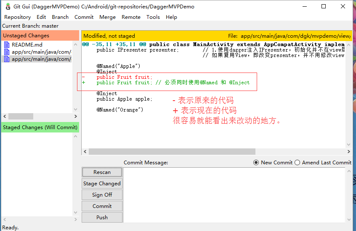Click the Sign Off button
The height and width of the screenshot is (231, 356).
click(102, 195)
